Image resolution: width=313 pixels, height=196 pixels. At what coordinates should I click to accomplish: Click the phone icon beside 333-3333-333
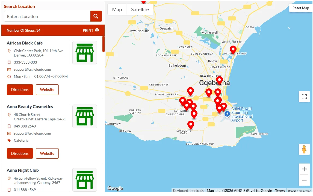click(x=9, y=63)
